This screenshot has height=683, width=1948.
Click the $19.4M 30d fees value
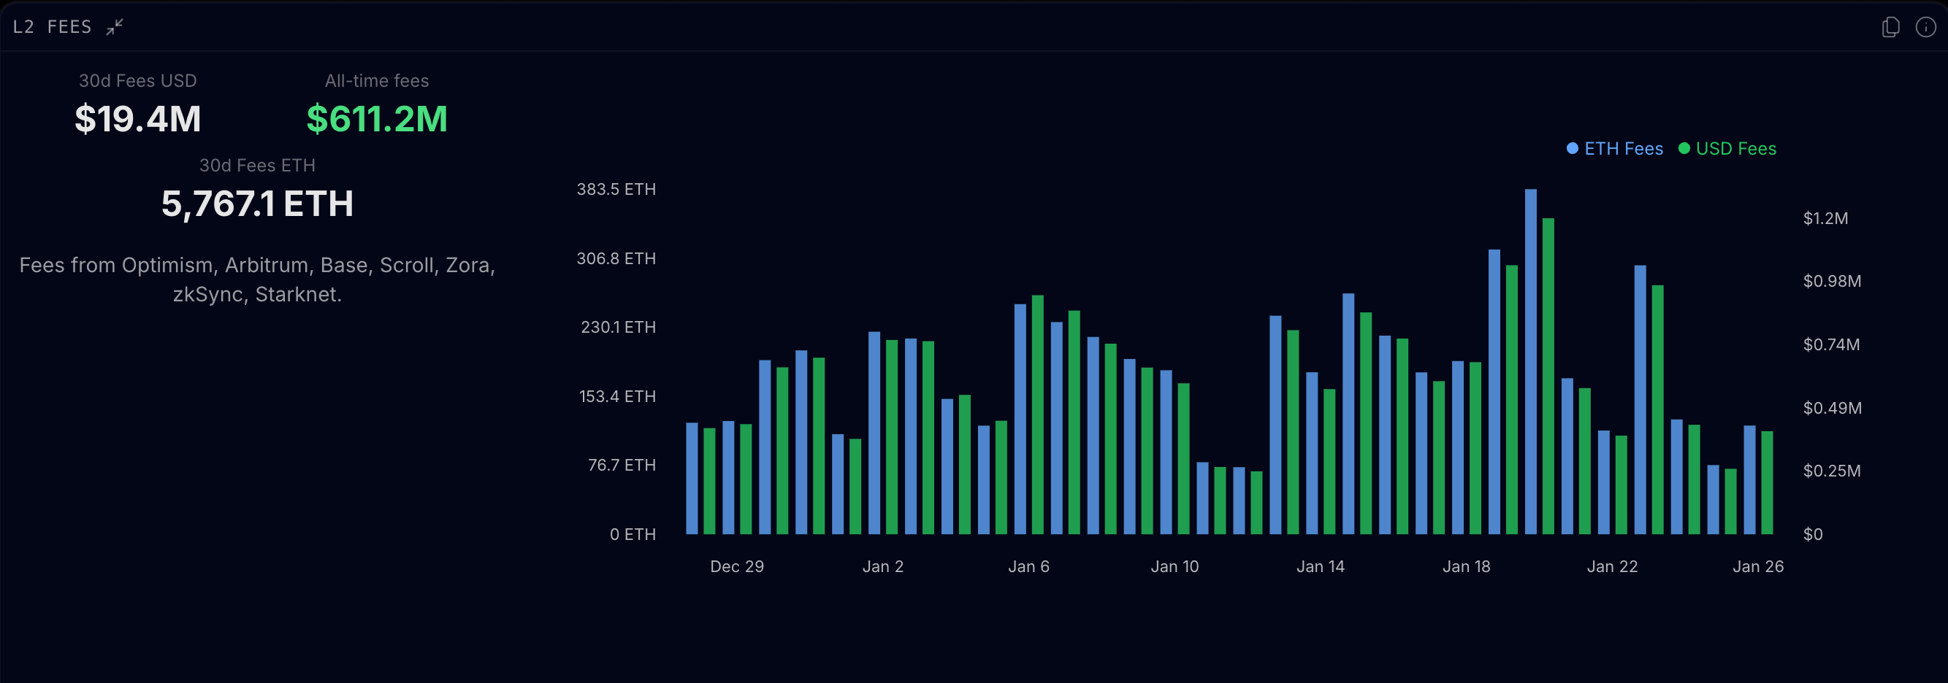click(137, 120)
